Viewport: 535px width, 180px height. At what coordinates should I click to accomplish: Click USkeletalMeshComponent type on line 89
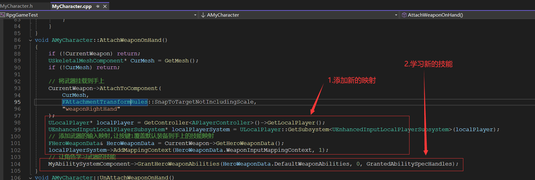point(86,61)
